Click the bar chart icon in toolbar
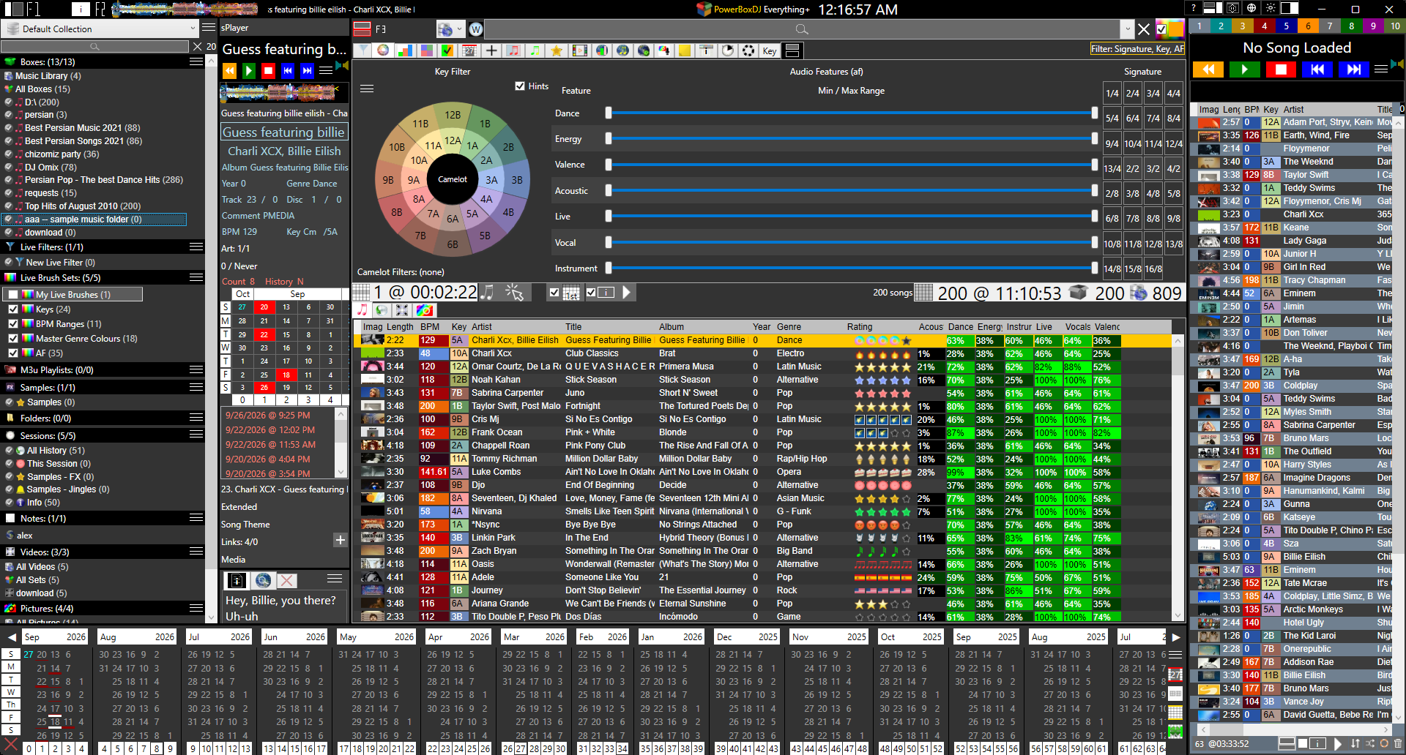The width and height of the screenshot is (1406, 755). click(x=405, y=50)
